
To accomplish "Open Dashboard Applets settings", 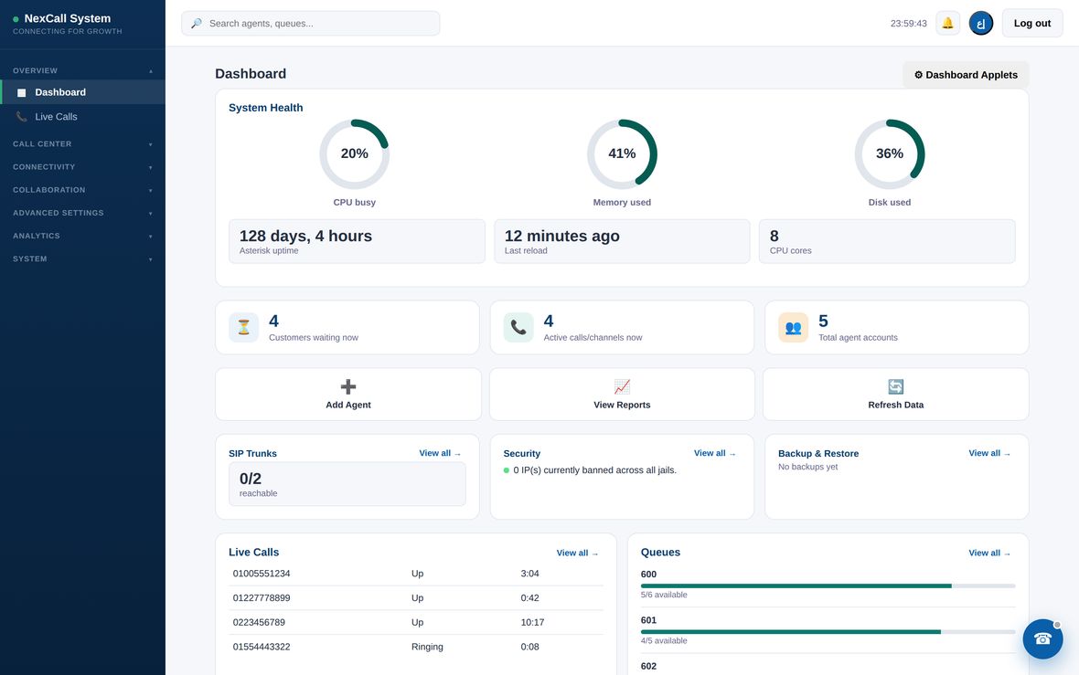I will (966, 75).
